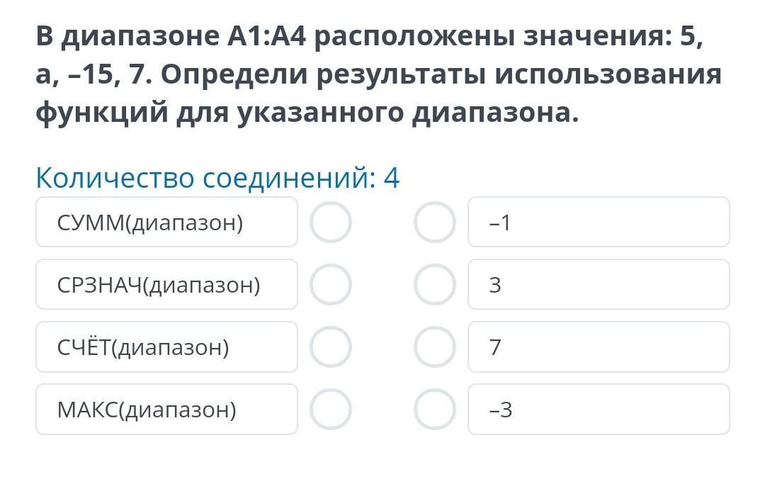The image size is (765, 479).
Task: Choose the answer box with –1
Action: [599, 222]
